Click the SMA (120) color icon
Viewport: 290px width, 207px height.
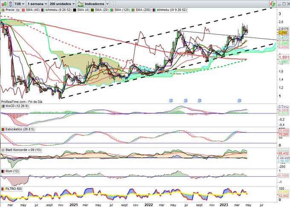[x=112, y=10]
